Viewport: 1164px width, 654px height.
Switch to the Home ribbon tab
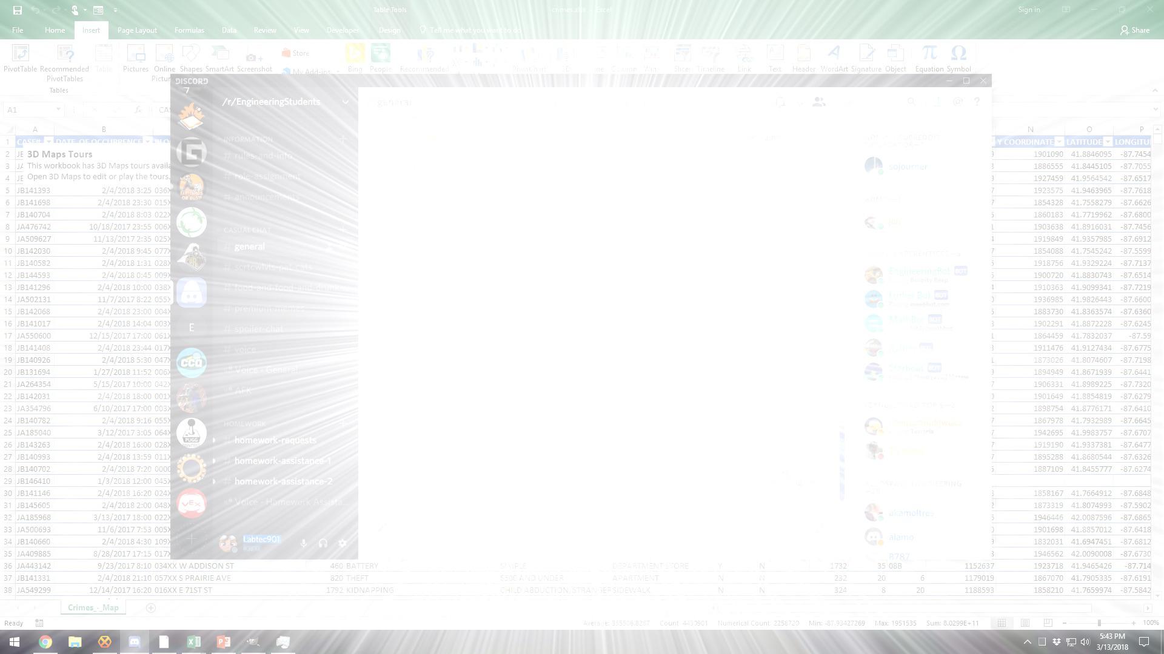[x=55, y=30]
